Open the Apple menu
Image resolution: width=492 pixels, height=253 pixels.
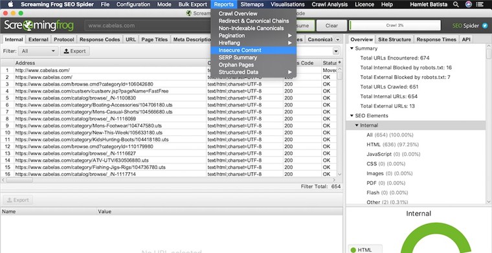pyautogui.click(x=10, y=5)
